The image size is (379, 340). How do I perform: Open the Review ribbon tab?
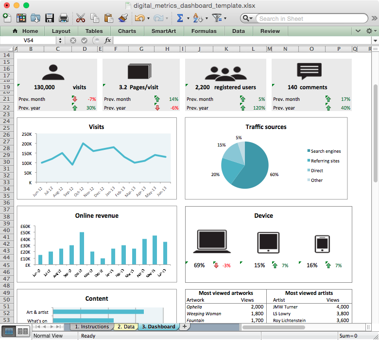point(270,31)
